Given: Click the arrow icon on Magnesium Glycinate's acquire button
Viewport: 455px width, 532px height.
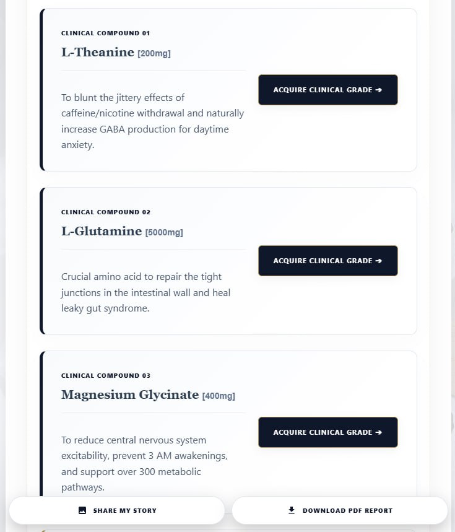Looking at the screenshot, I should point(379,432).
